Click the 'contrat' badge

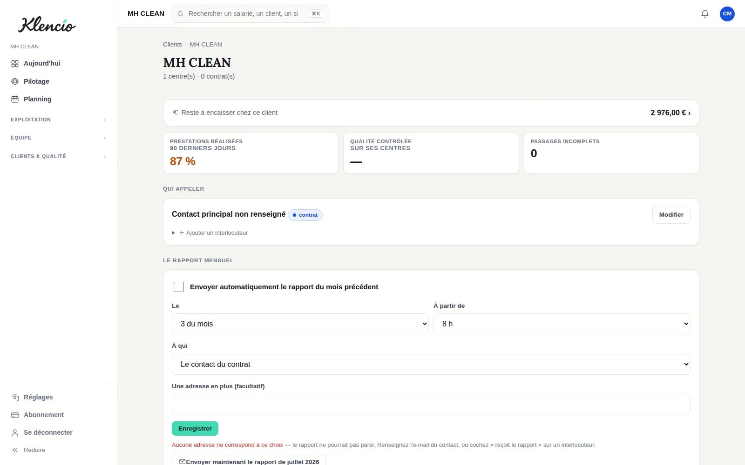(305, 215)
